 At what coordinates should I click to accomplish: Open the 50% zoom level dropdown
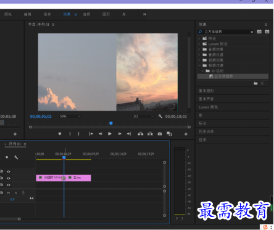70,117
